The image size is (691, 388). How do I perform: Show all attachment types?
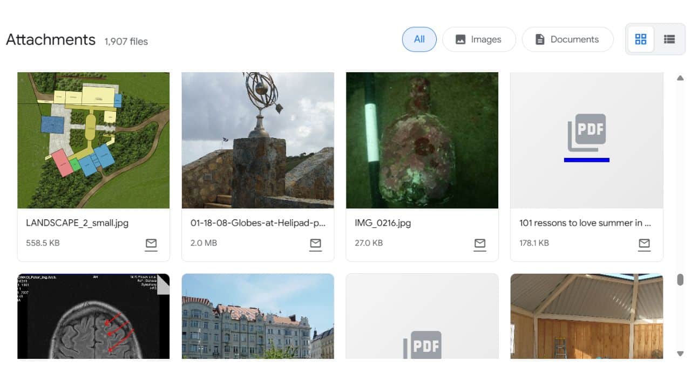tap(419, 39)
